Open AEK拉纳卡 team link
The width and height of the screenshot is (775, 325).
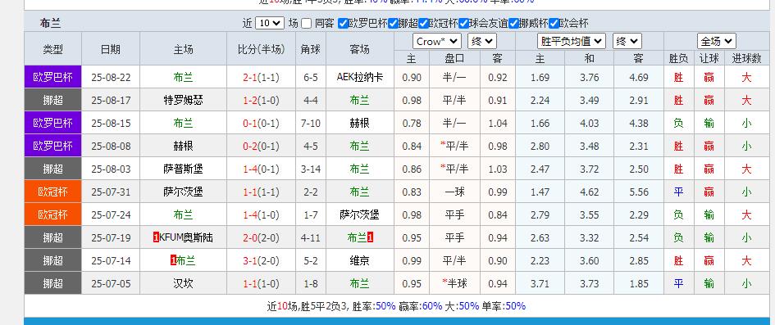(x=360, y=77)
